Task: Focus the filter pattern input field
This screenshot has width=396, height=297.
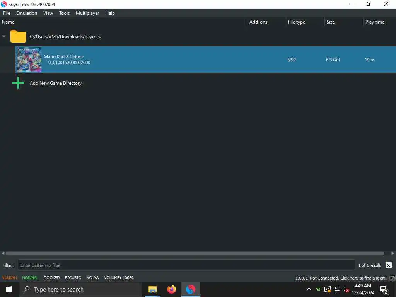Action: click(186, 265)
